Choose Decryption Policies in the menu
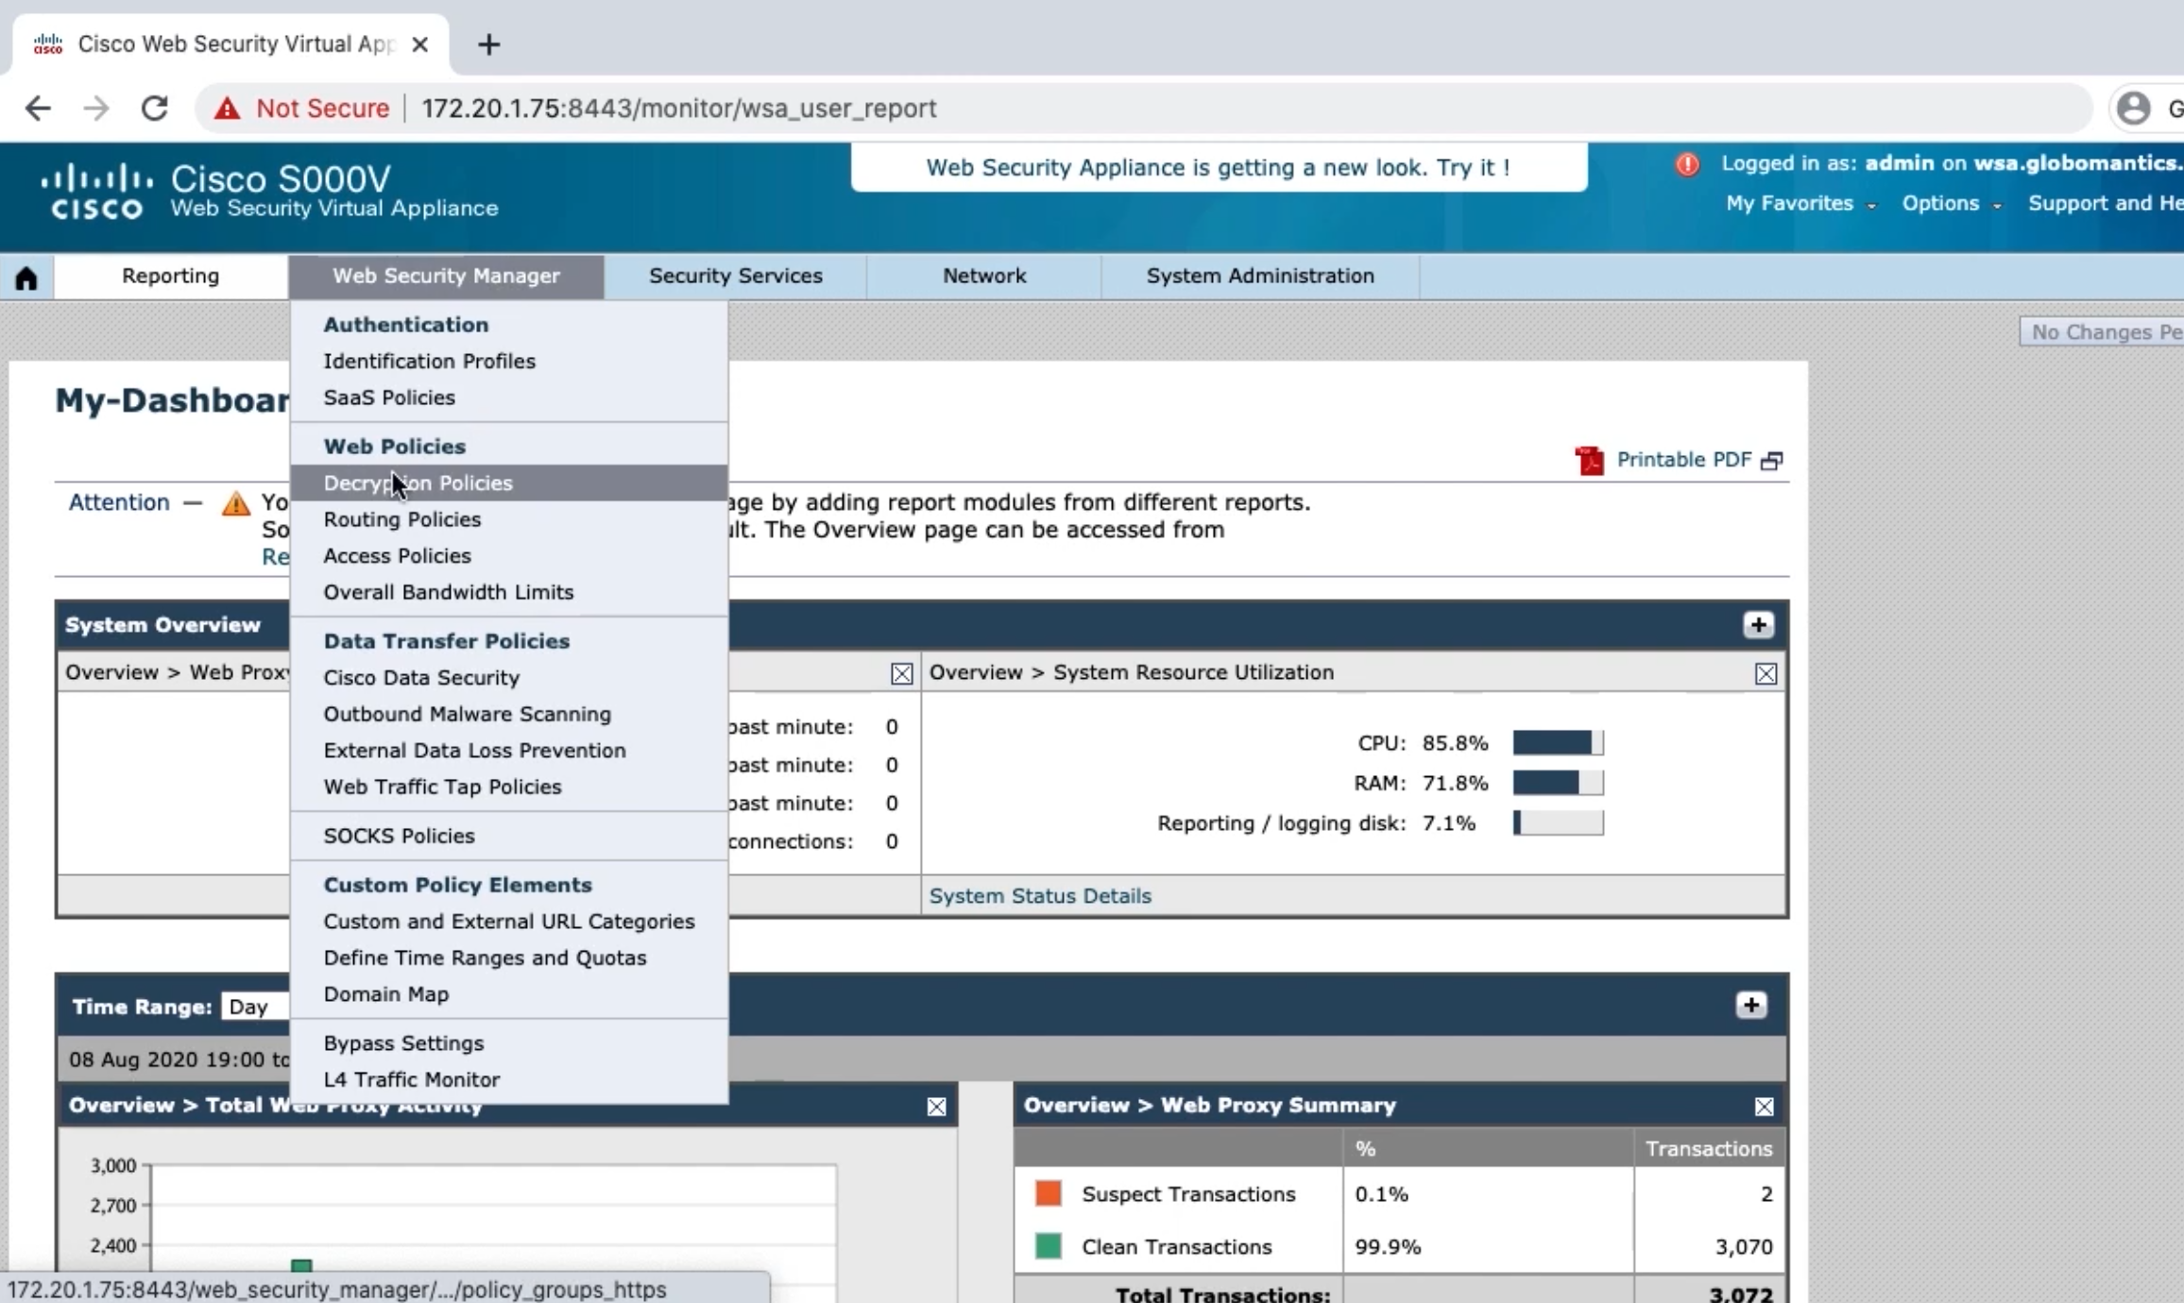 (509, 483)
